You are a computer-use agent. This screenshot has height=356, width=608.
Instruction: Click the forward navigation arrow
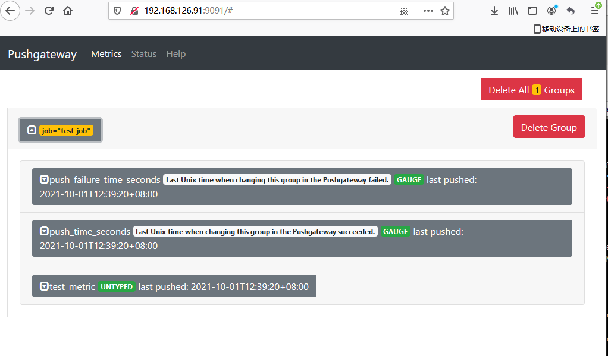(x=30, y=11)
